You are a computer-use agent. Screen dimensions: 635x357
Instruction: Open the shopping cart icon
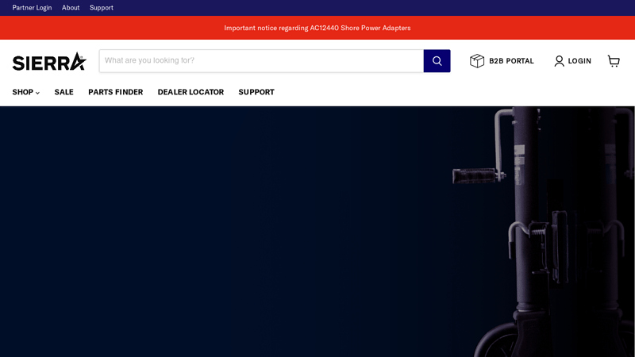click(614, 61)
